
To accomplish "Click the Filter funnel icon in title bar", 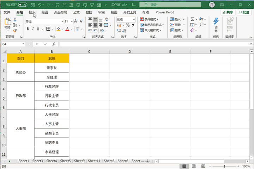I will [x=92, y=5].
